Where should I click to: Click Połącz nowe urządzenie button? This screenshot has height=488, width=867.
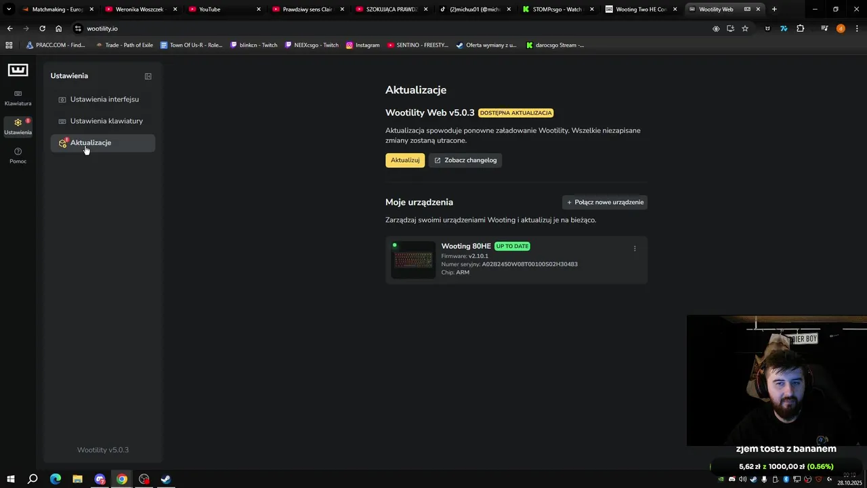[605, 202]
